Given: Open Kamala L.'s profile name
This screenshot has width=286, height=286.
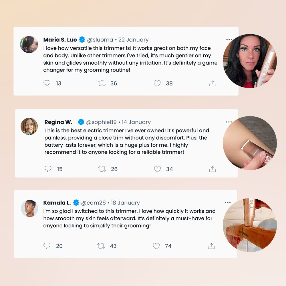Looking at the screenshot, I should (x=57, y=203).
